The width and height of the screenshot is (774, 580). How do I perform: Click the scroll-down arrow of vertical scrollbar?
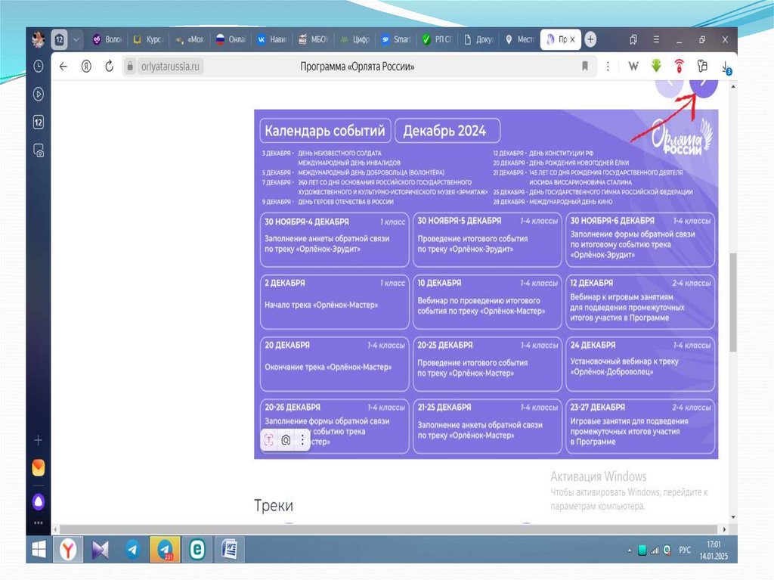click(733, 516)
